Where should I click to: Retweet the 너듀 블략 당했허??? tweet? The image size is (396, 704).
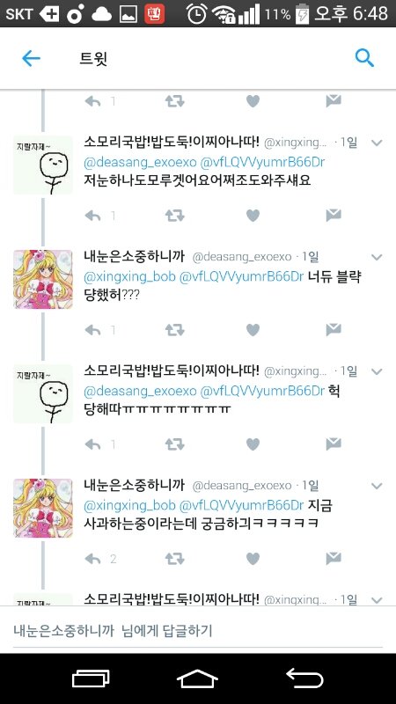coord(174,331)
